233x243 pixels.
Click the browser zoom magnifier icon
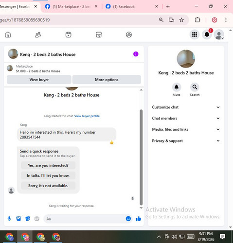point(161,20)
